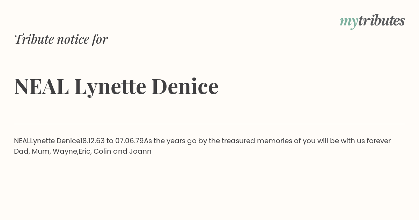Image resolution: width=419 pixels, height=220 pixels.
Task: Click "NEALLynette" at the start of the body text
Action: click(x=34, y=141)
